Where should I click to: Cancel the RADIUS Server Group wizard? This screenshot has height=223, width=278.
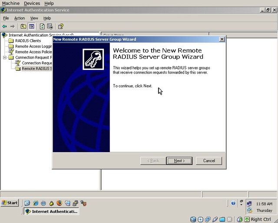point(208,160)
